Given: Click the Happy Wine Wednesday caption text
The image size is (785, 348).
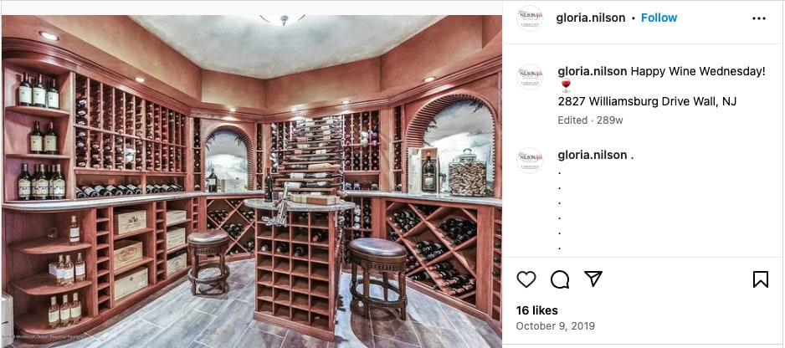Looking at the screenshot, I should [x=698, y=71].
